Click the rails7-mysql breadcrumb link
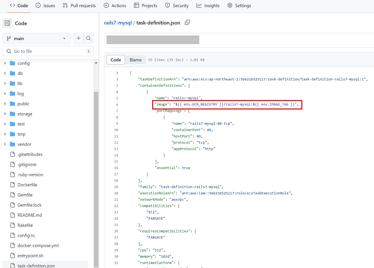374x268 pixels. tap(118, 23)
